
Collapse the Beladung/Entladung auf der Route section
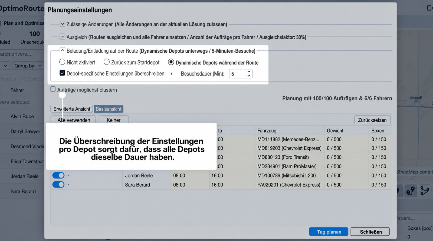tap(62, 50)
